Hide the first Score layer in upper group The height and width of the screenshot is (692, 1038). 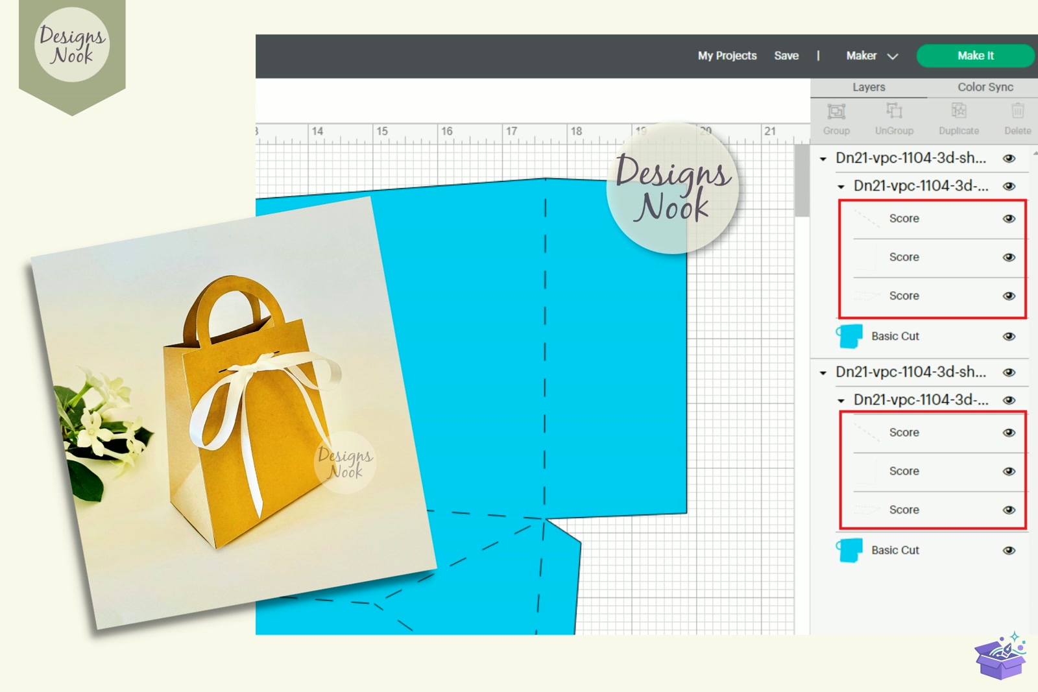point(1009,219)
